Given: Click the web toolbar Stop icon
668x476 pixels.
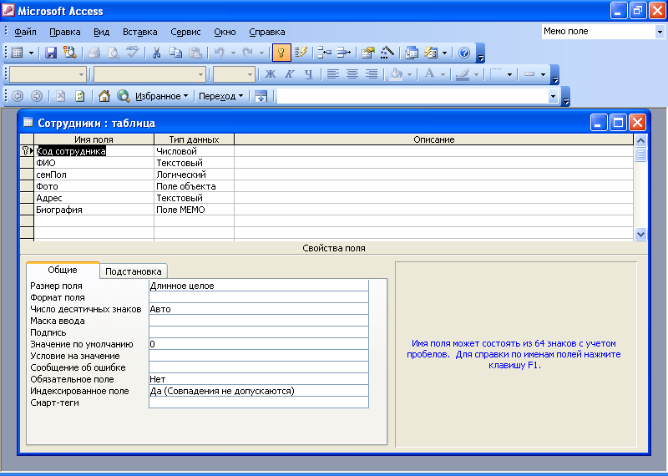Looking at the screenshot, I should (60, 96).
